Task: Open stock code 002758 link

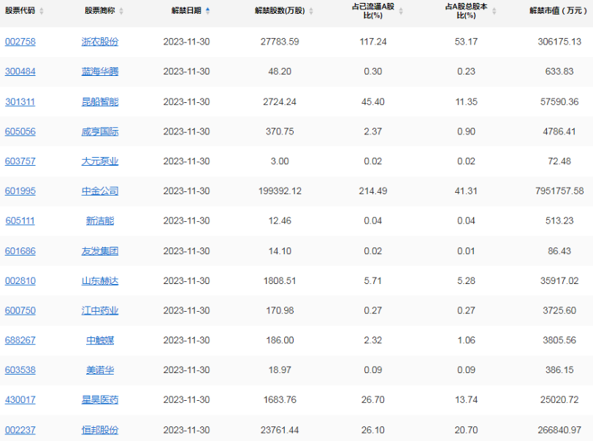Action: (20, 42)
